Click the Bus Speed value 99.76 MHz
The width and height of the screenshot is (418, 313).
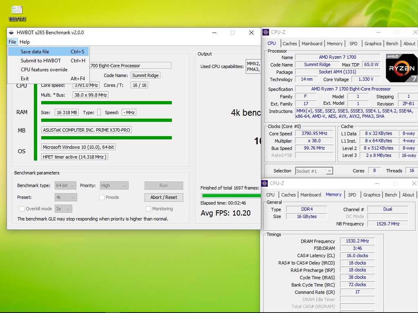click(314, 148)
